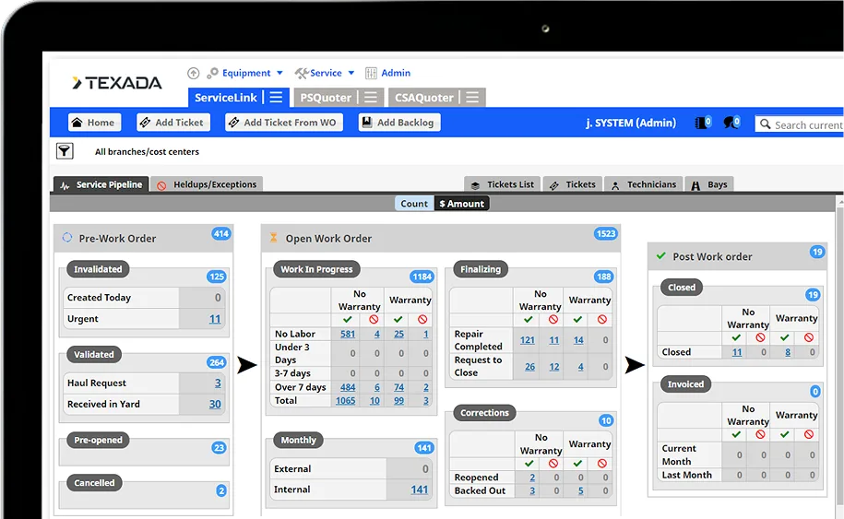Viewport: 844px width, 519px height.
Task: Click the Post Work order 19 badge
Action: (817, 252)
